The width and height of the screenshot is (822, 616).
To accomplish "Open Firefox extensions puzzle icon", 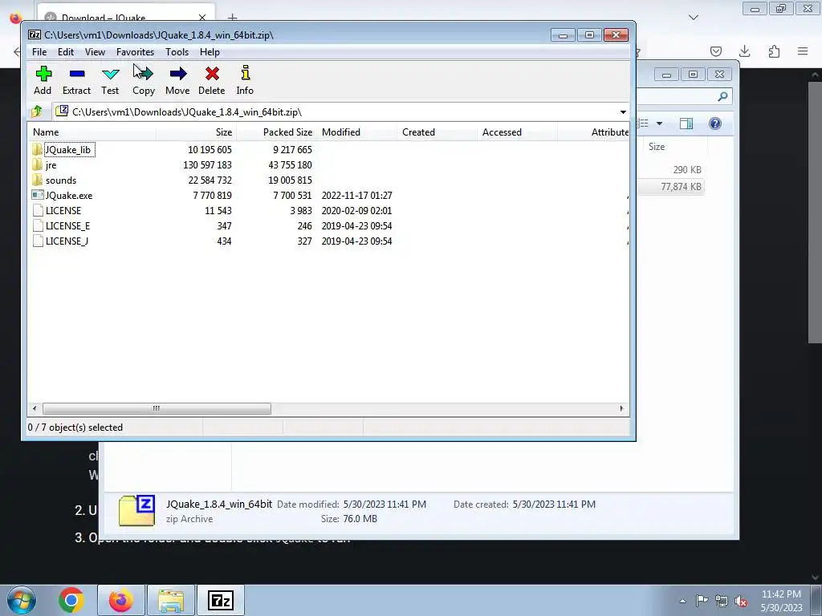I will [x=774, y=51].
